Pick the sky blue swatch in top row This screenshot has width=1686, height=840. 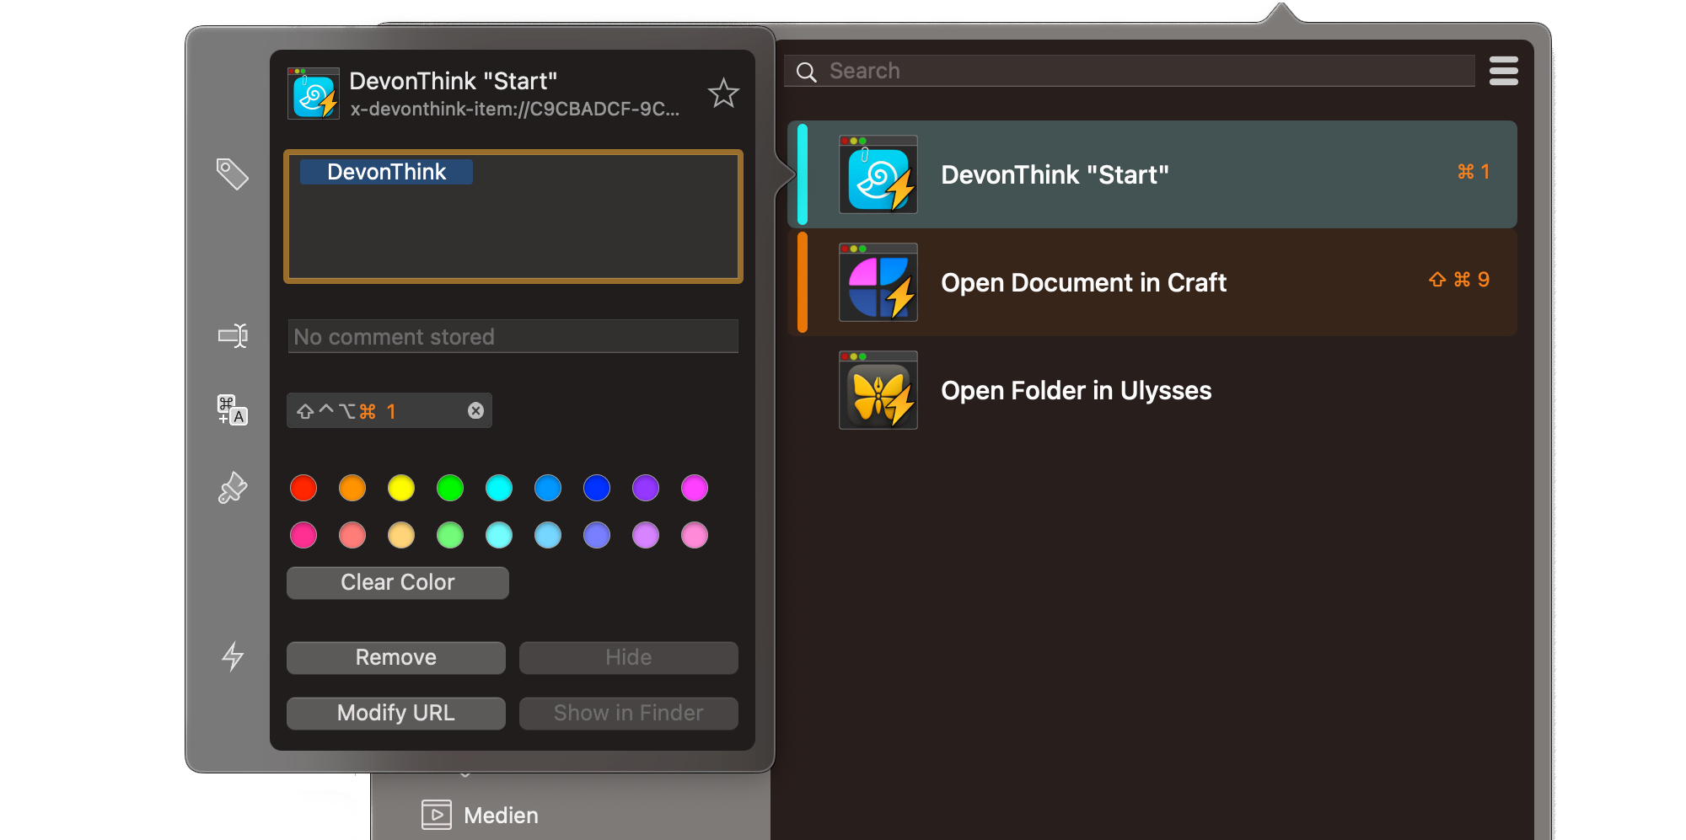click(x=548, y=488)
